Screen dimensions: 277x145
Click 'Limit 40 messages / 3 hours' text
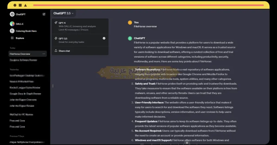[74, 30]
